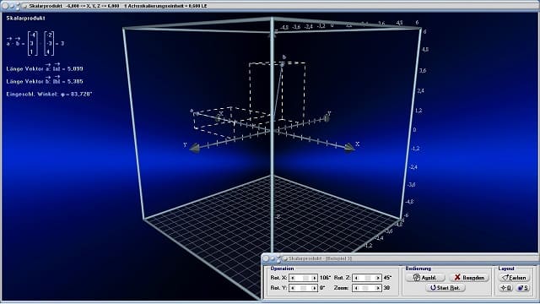Decrease Rot. Y with left arrow
Image resolution: width=540 pixels, height=304 pixels.
coord(293,288)
